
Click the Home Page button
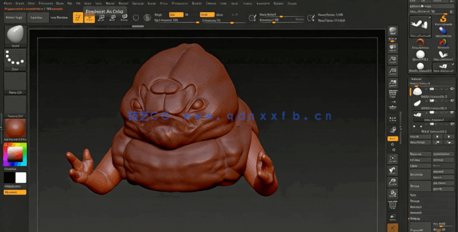(15, 18)
